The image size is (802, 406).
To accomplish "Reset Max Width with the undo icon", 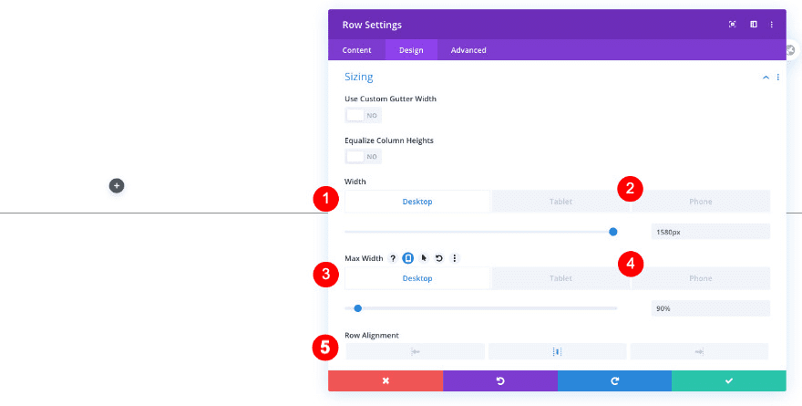I will point(438,258).
